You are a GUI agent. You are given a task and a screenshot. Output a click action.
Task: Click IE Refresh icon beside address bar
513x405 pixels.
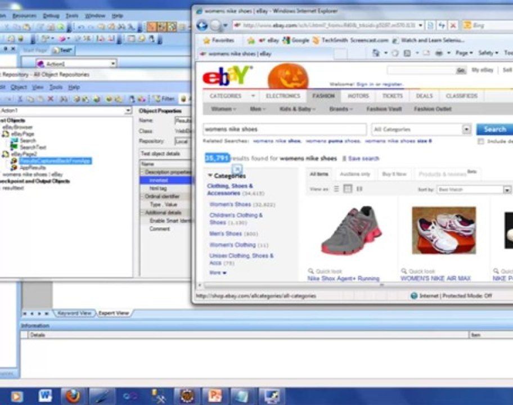(442, 25)
